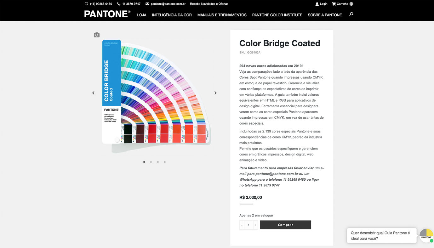Click the SKU: GG6103A text

pyautogui.click(x=250, y=53)
